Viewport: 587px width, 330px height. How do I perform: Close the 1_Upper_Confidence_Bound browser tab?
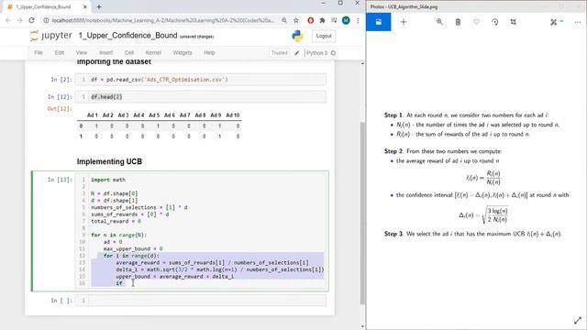click(x=85, y=6)
